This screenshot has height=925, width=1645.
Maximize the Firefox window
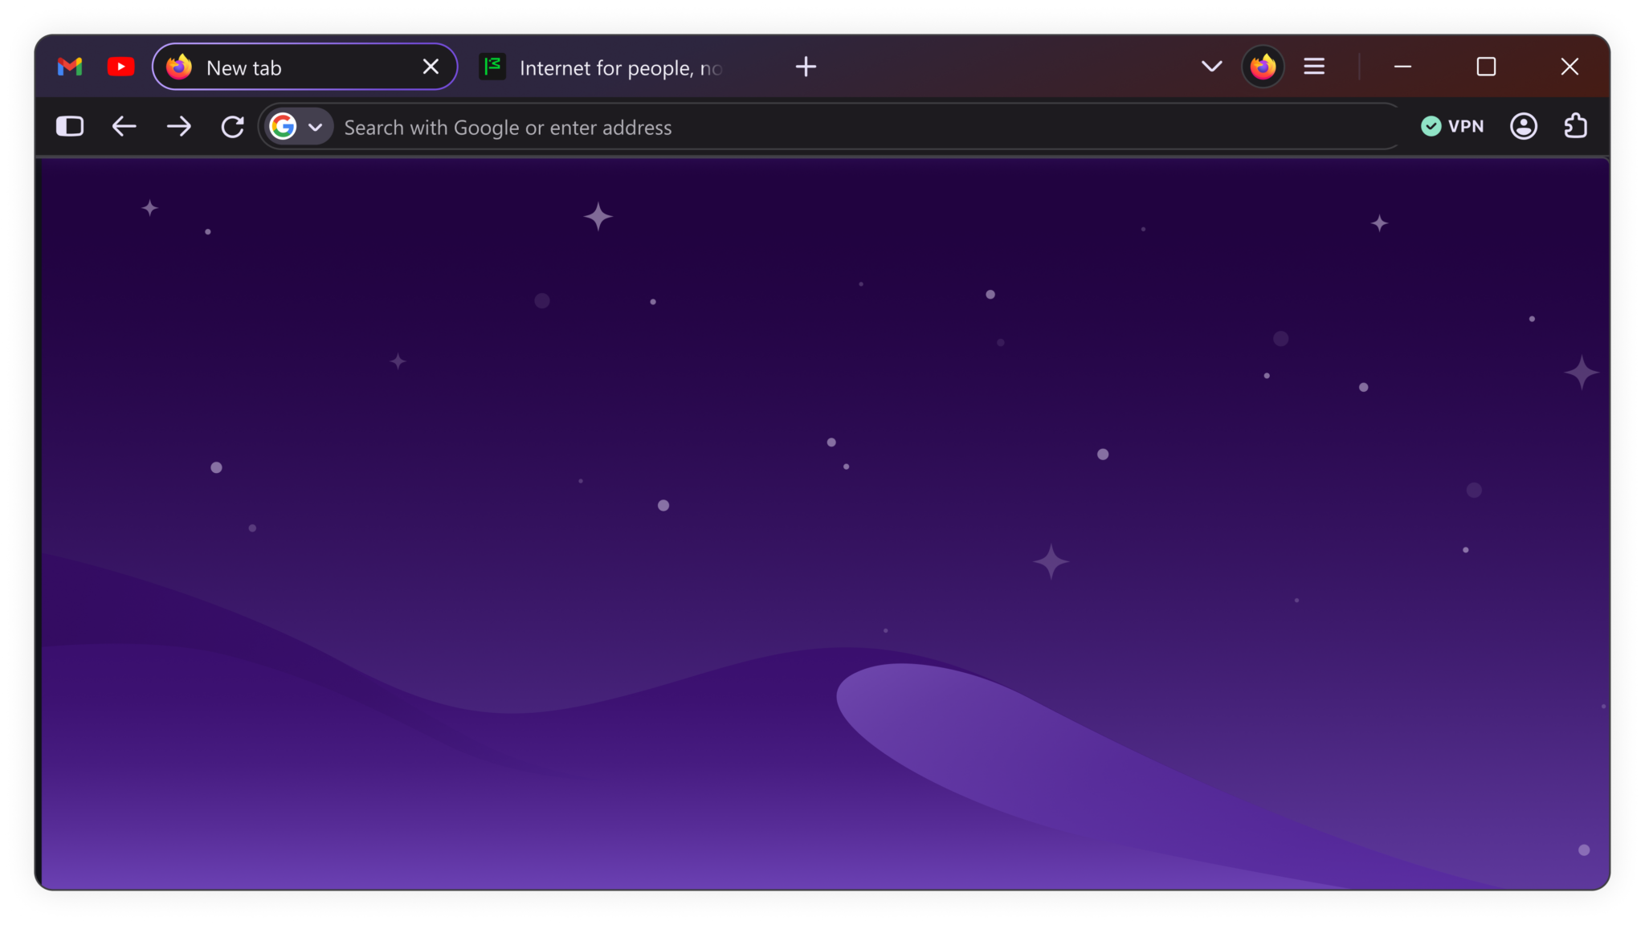1486,67
